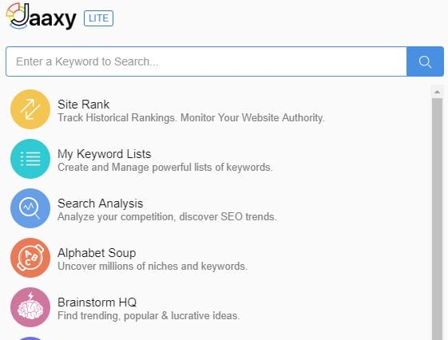Image resolution: width=448 pixels, height=340 pixels.
Task: Click Track Historical Rankings description text
Action: [191, 117]
